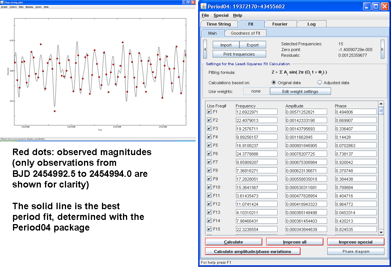Click the Residuals value 0.00125359677
Image resolution: width=391 pixels, height=274 pixels.
click(352, 55)
